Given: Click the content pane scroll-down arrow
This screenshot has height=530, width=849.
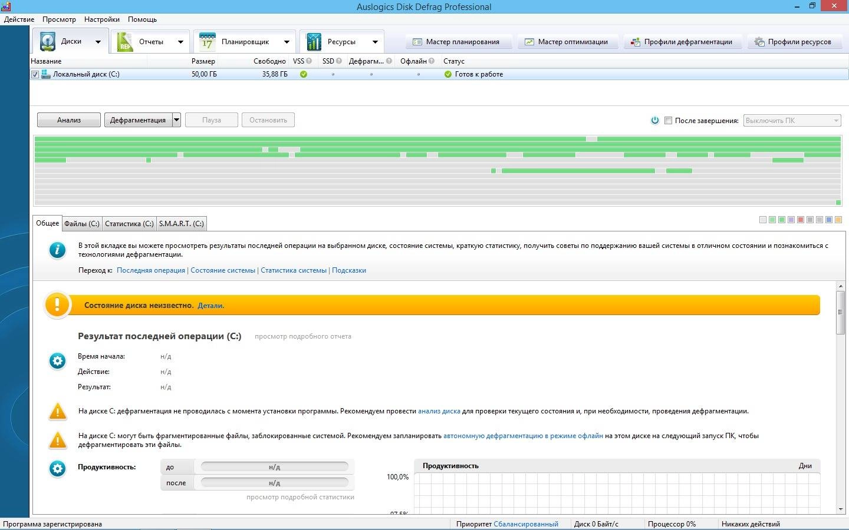Looking at the screenshot, I should [x=840, y=509].
